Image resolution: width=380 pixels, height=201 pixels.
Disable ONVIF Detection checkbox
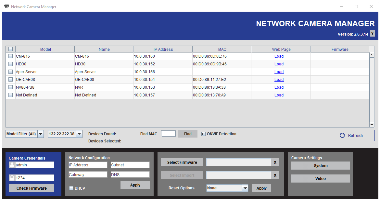click(203, 134)
